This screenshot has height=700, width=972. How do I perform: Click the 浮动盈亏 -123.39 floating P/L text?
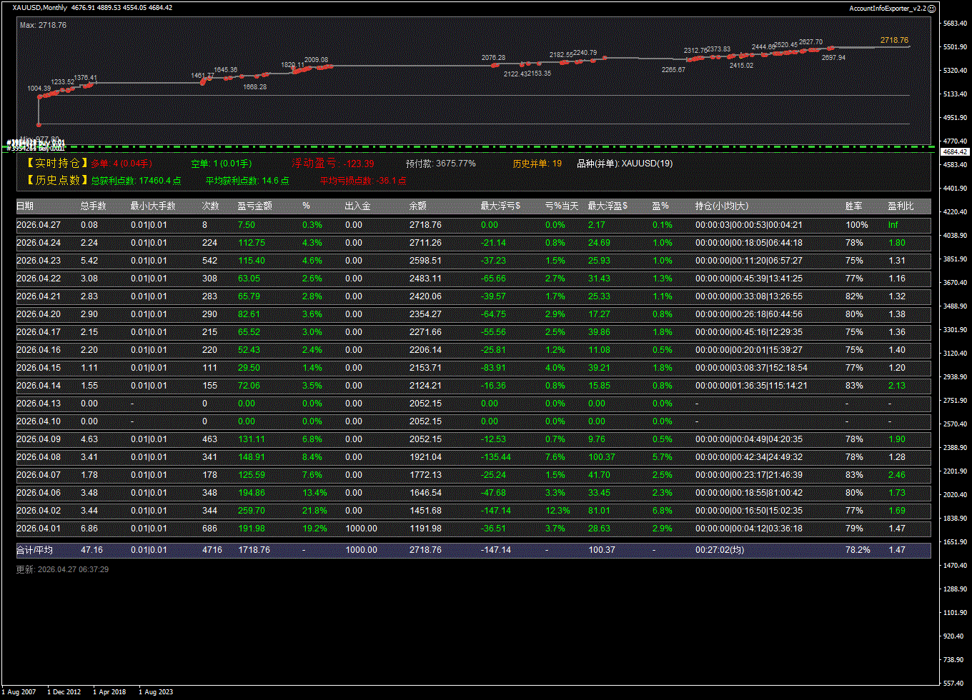pos(332,164)
